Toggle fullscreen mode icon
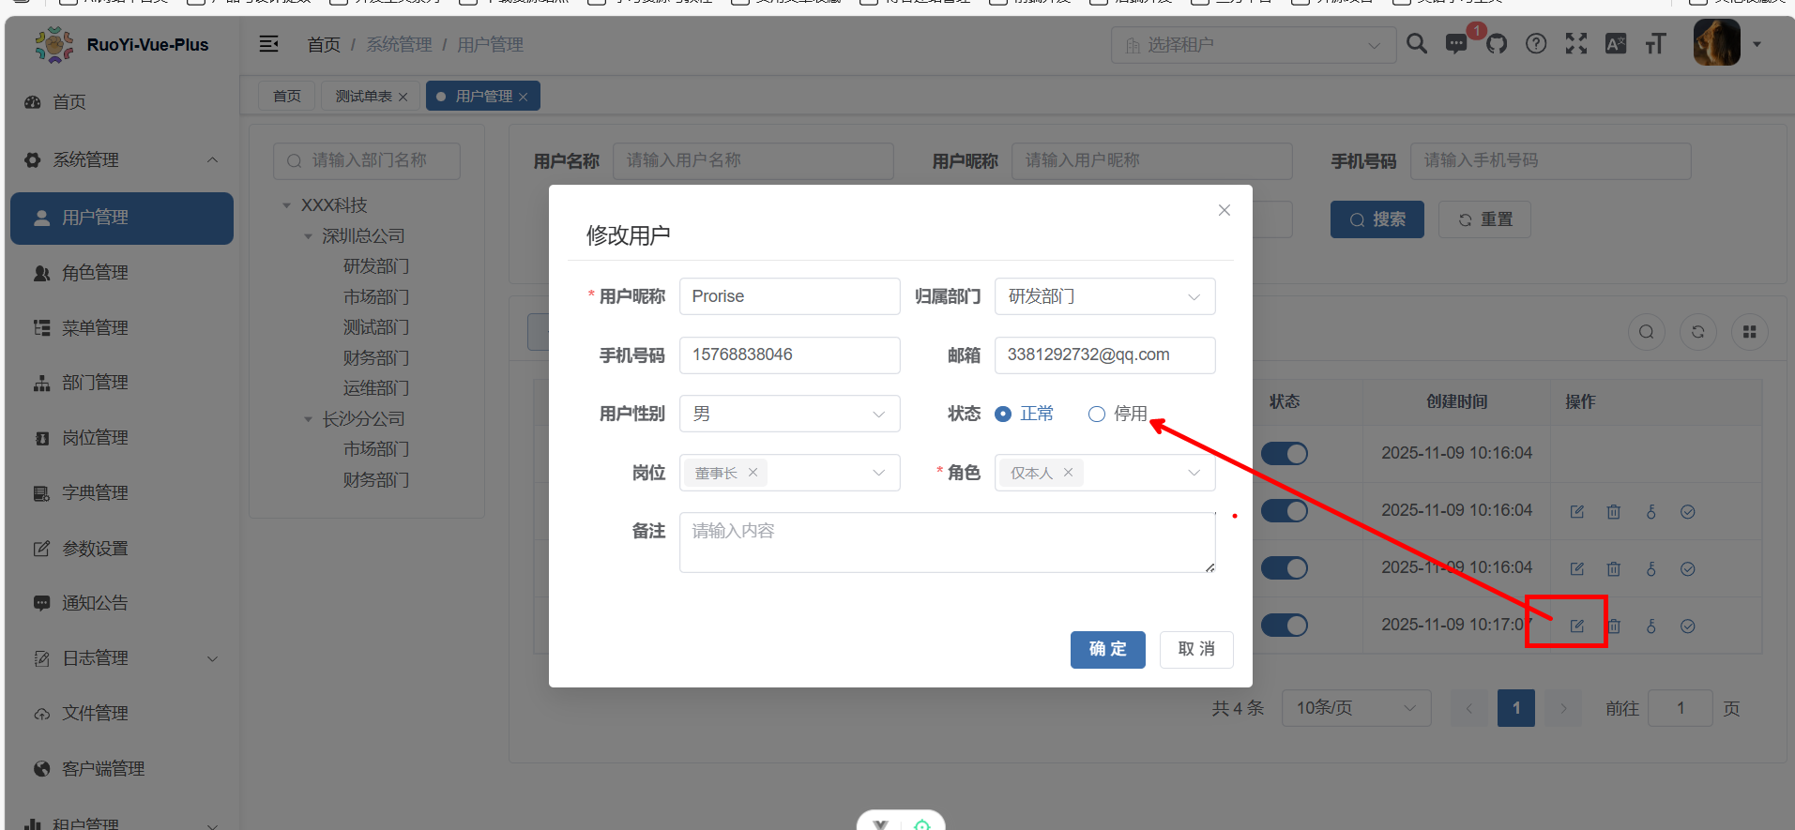Viewport: 1795px width, 830px height. (x=1576, y=44)
